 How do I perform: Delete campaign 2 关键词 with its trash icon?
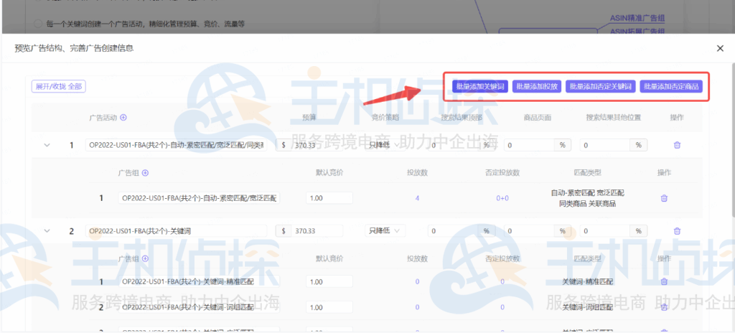tap(677, 231)
